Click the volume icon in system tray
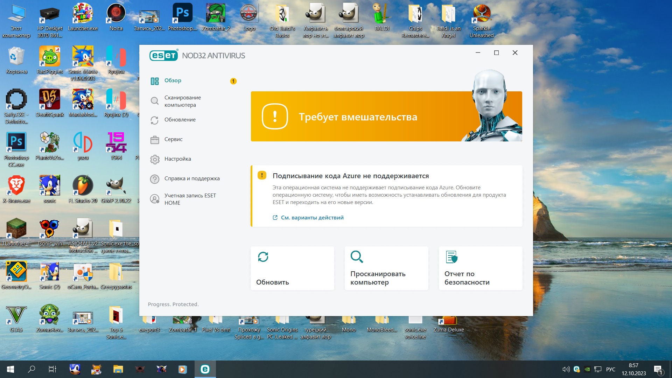 pyautogui.click(x=566, y=369)
